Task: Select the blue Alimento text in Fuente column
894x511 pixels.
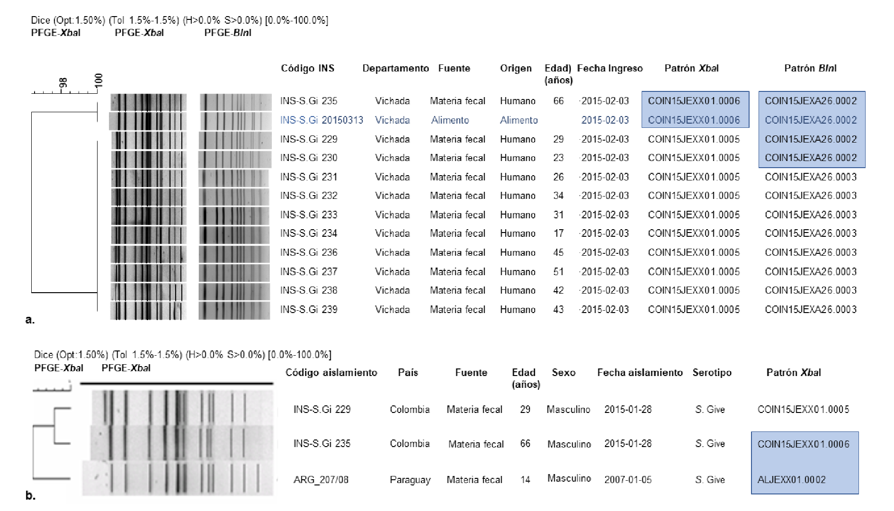Action: (x=449, y=120)
